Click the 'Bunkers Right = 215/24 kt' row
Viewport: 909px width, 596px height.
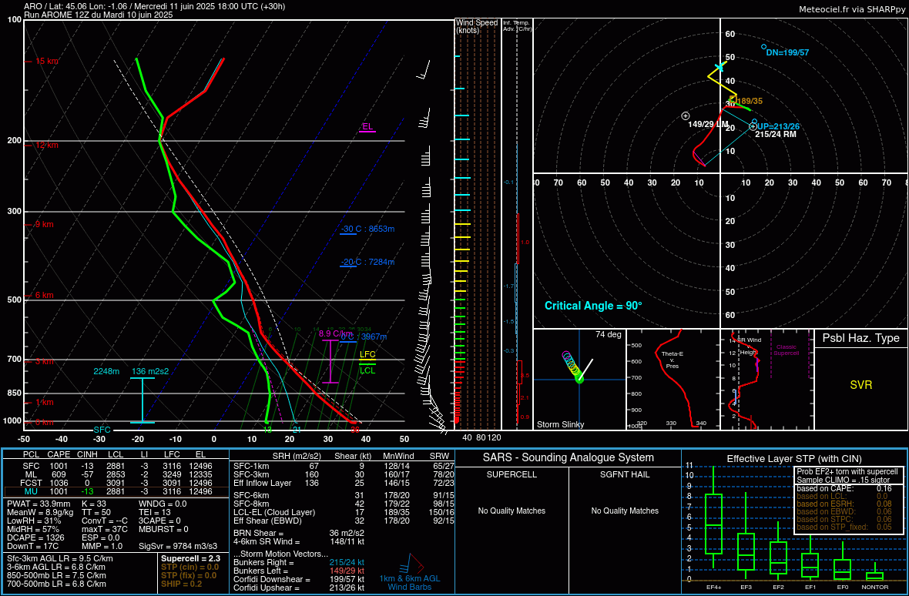(x=299, y=562)
